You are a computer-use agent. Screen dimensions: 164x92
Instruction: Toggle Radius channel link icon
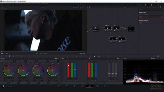pos(66,61)
